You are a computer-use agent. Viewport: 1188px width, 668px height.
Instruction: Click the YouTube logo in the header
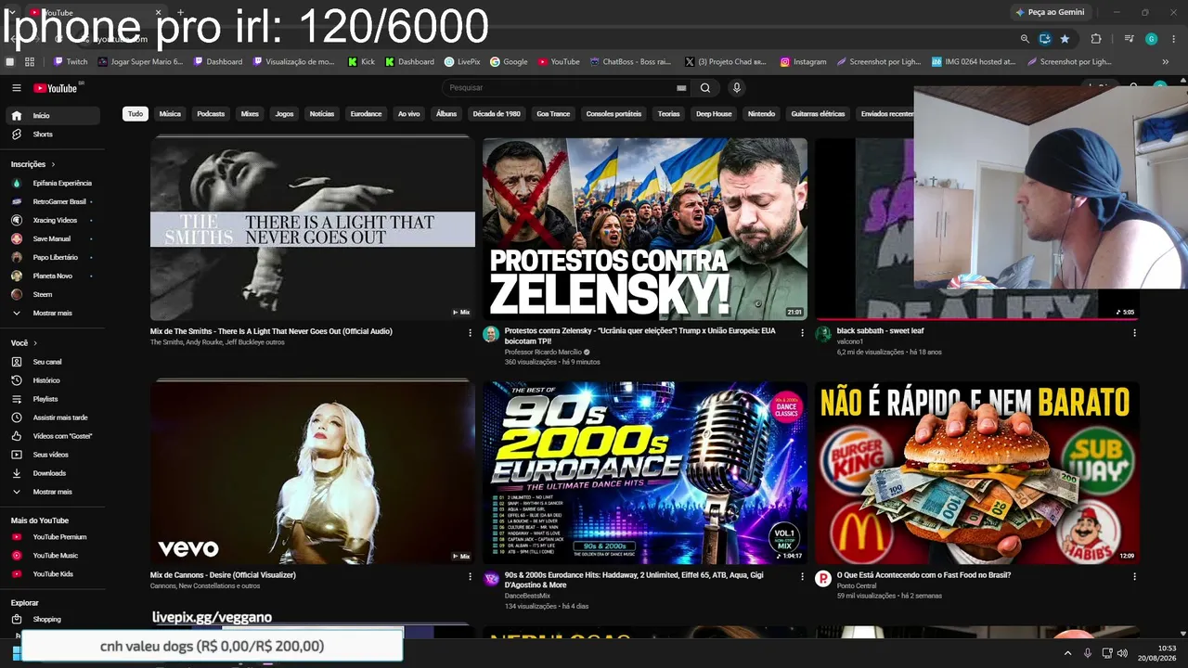(56, 88)
